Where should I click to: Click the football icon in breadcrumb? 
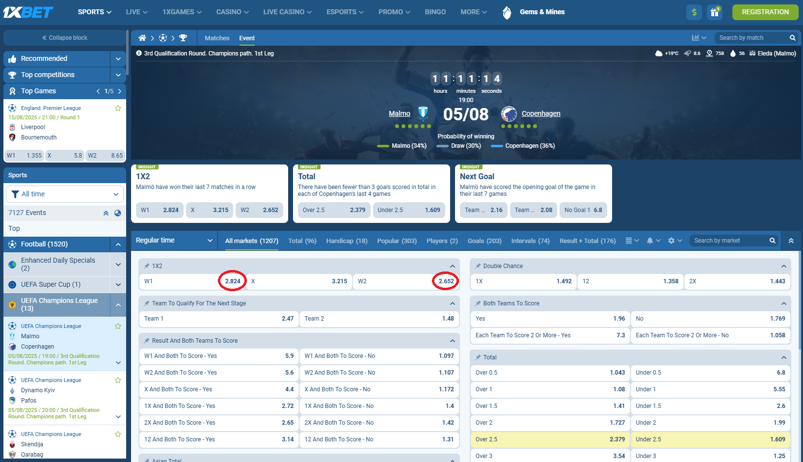(x=163, y=38)
